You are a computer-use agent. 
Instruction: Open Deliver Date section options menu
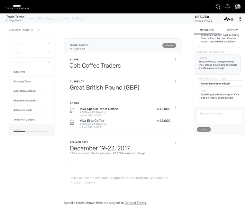176,142
